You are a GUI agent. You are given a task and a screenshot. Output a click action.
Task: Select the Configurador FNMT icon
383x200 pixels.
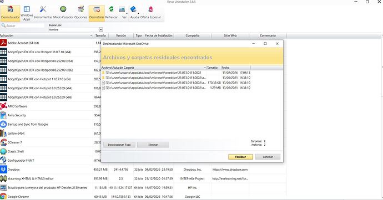tap(3, 161)
